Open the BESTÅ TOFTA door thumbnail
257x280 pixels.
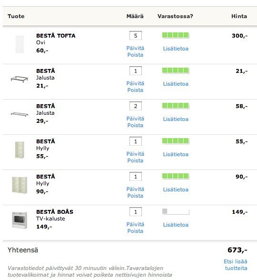point(20,44)
